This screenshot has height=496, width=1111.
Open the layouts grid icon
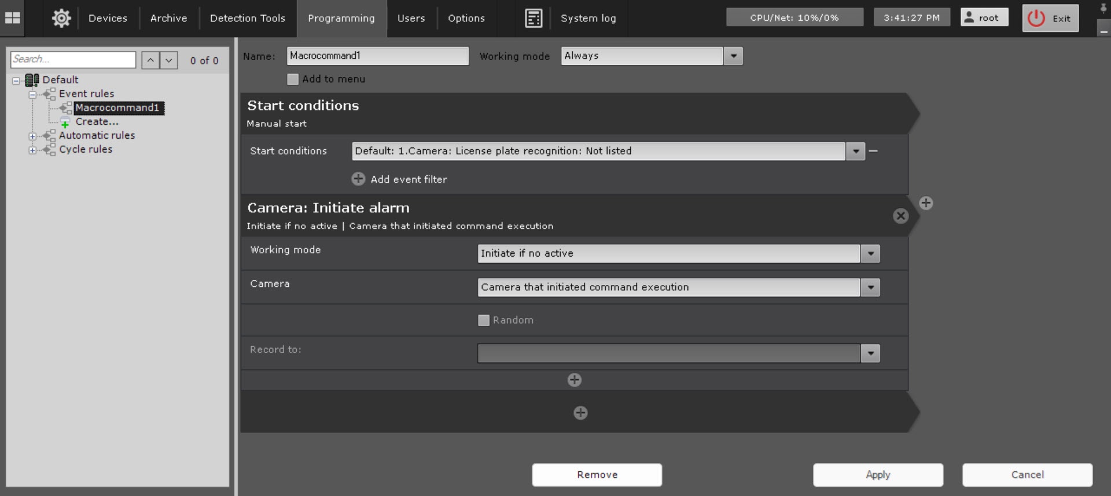point(12,18)
